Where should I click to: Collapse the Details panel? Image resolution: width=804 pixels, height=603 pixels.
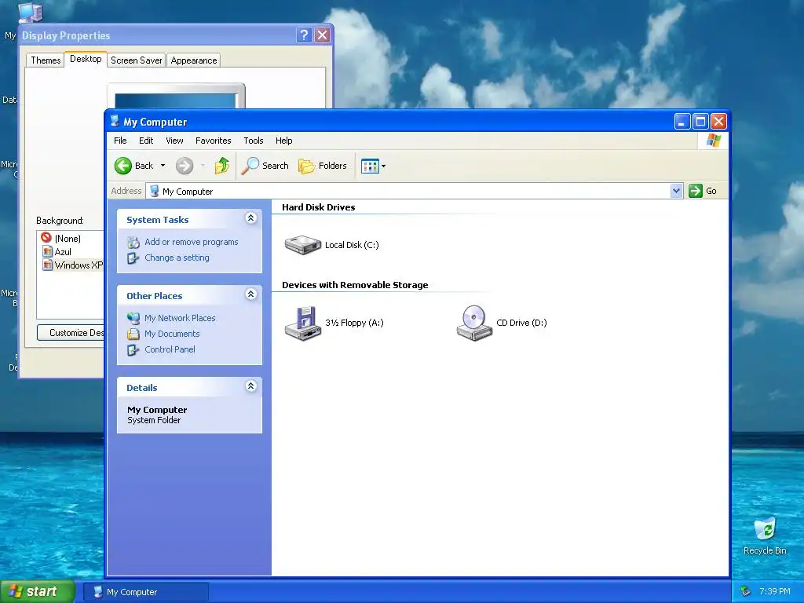pos(250,386)
